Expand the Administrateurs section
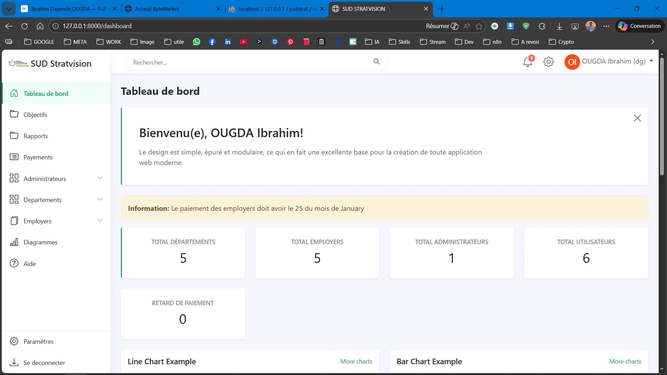The image size is (667, 375). point(100,178)
